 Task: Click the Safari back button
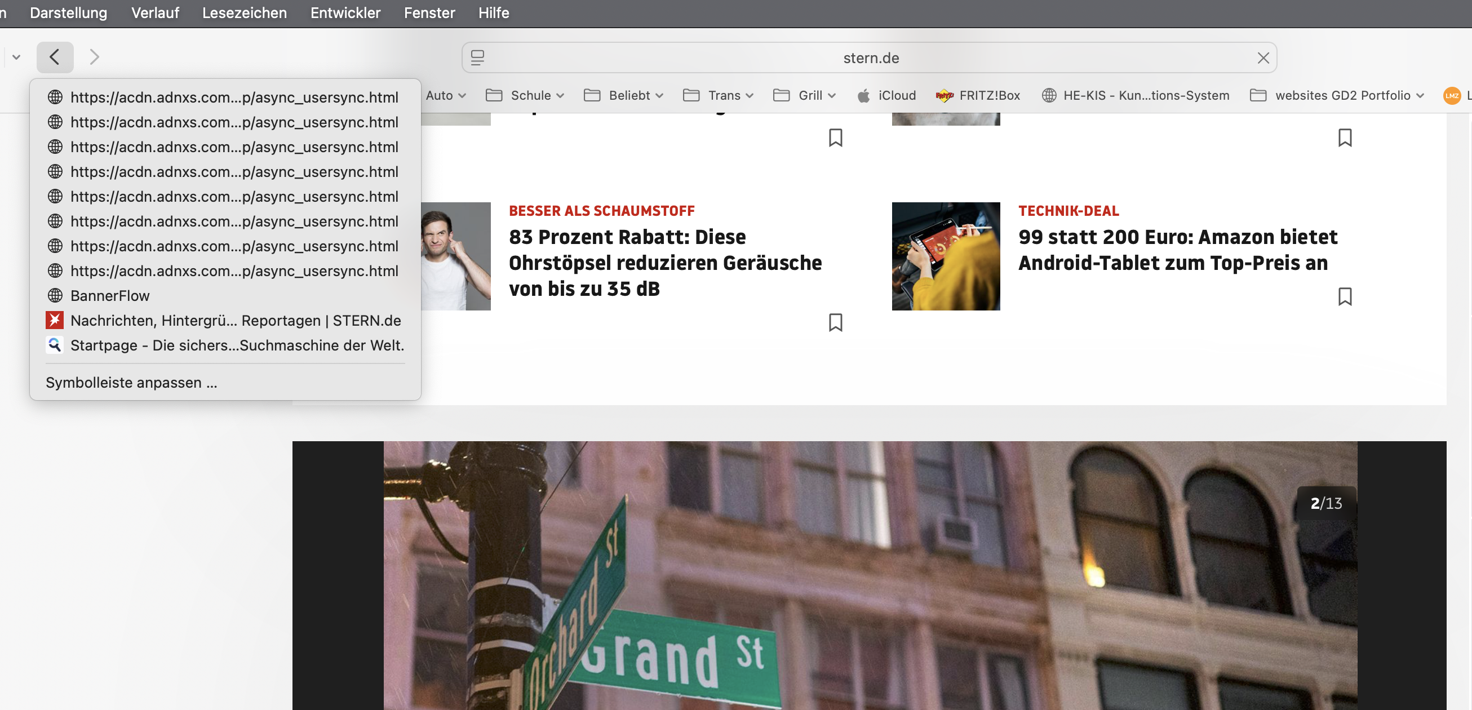click(55, 57)
